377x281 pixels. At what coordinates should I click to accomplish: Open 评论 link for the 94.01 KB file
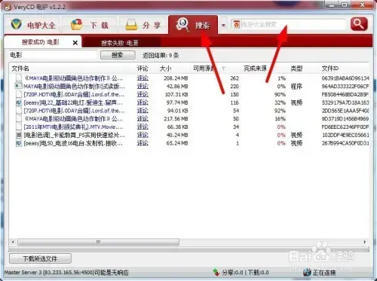pyautogui.click(x=143, y=111)
